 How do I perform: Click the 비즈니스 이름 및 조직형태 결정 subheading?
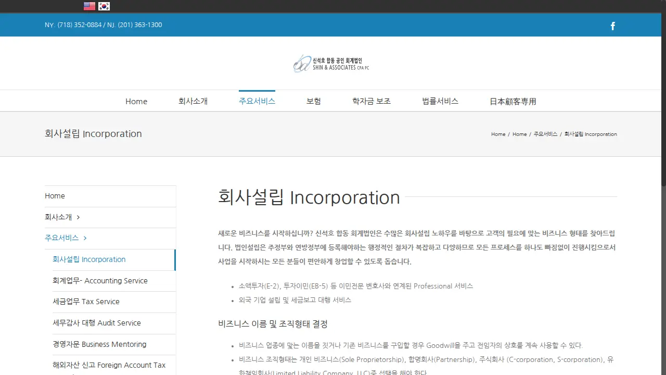[x=273, y=324]
